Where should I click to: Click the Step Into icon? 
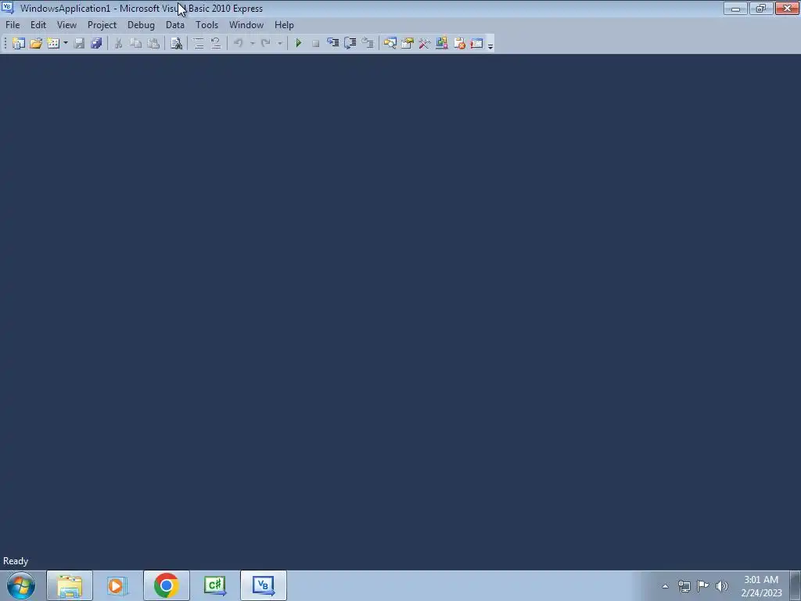pyautogui.click(x=332, y=44)
